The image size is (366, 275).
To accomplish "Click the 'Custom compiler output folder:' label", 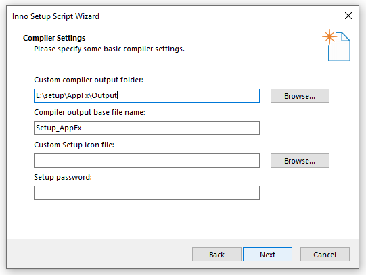I will click(x=89, y=80).
